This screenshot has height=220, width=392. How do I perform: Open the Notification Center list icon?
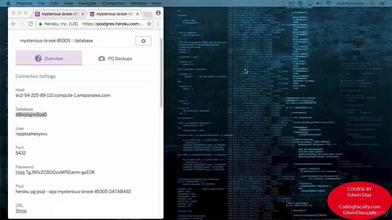(x=382, y=3)
